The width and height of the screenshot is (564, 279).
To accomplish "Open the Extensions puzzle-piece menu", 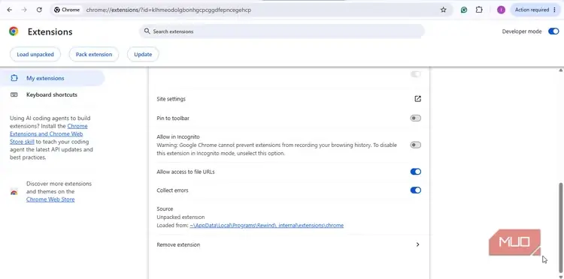I will (x=479, y=10).
